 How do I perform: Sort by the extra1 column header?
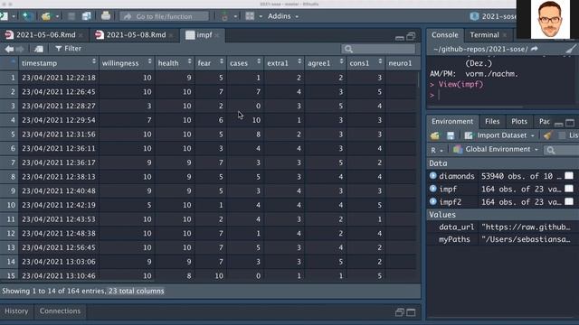pyautogui.click(x=284, y=63)
